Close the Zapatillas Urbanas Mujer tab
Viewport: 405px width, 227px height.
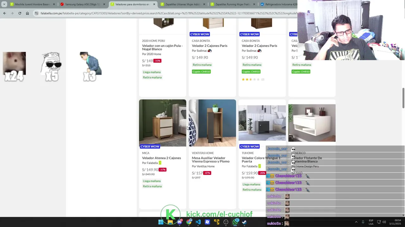point(204,4)
